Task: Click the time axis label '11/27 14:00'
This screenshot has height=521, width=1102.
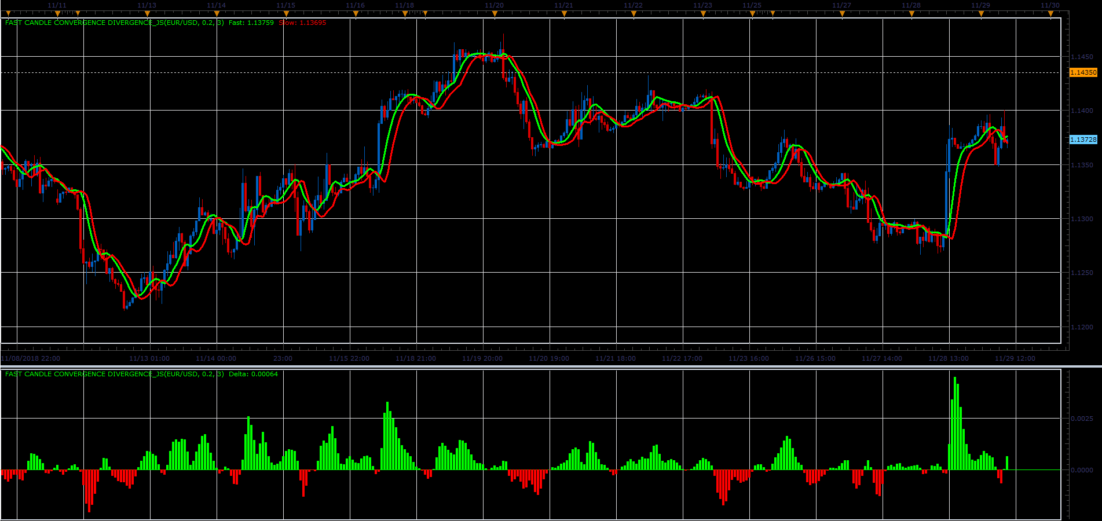Action: pyautogui.click(x=882, y=358)
